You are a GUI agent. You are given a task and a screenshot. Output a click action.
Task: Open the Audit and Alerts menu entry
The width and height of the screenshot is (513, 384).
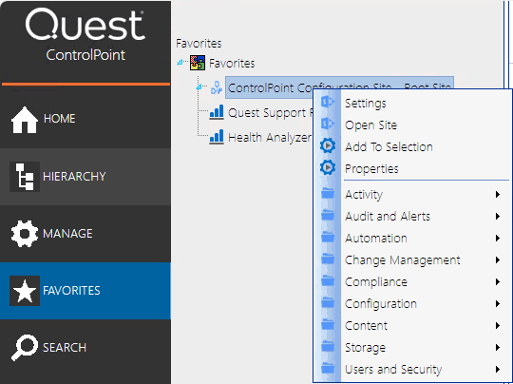(412, 217)
